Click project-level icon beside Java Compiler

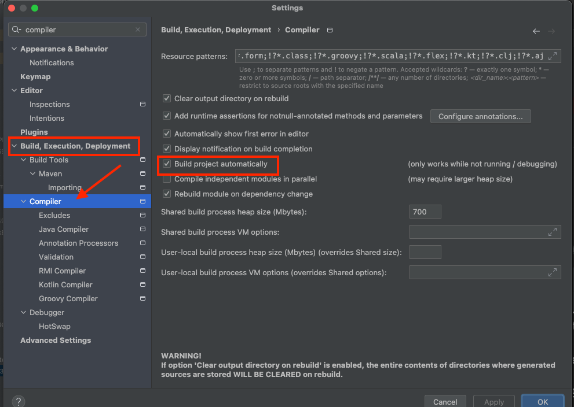(142, 230)
